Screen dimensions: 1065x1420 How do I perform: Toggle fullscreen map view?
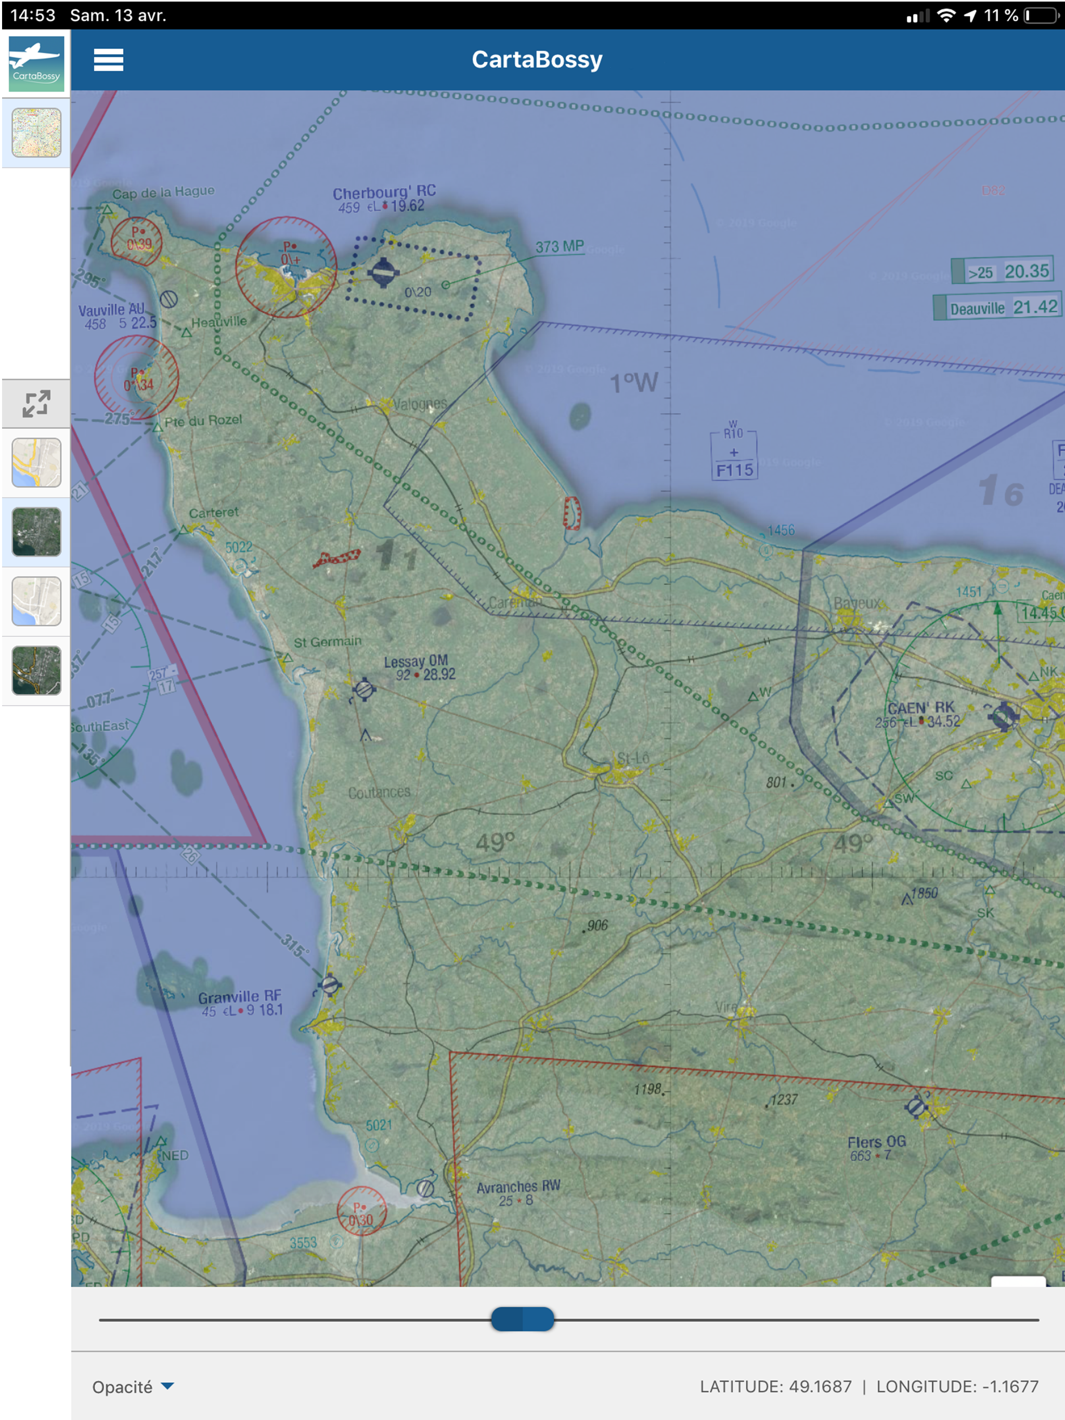point(36,404)
